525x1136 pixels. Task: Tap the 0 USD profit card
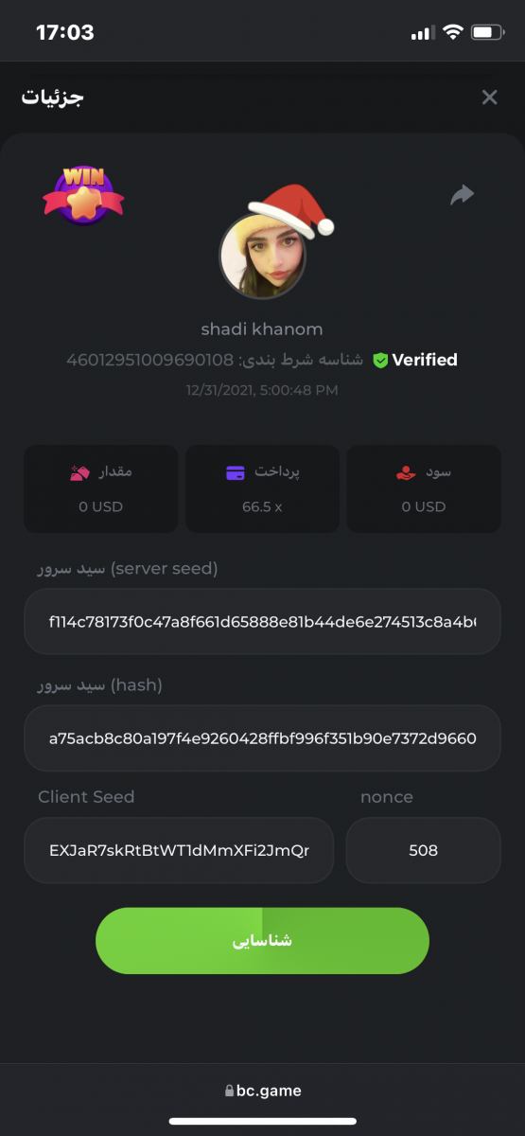423,488
